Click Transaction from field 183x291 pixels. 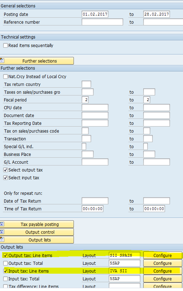click(86, 139)
